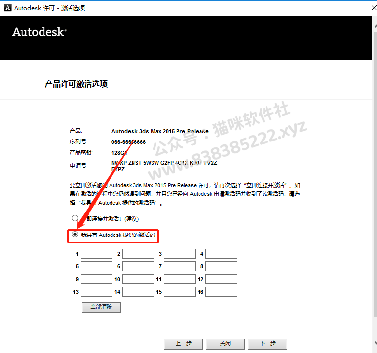The width and height of the screenshot is (377, 353).
Task: Click the scrollbar up arrow
Action: tap(376, 26)
